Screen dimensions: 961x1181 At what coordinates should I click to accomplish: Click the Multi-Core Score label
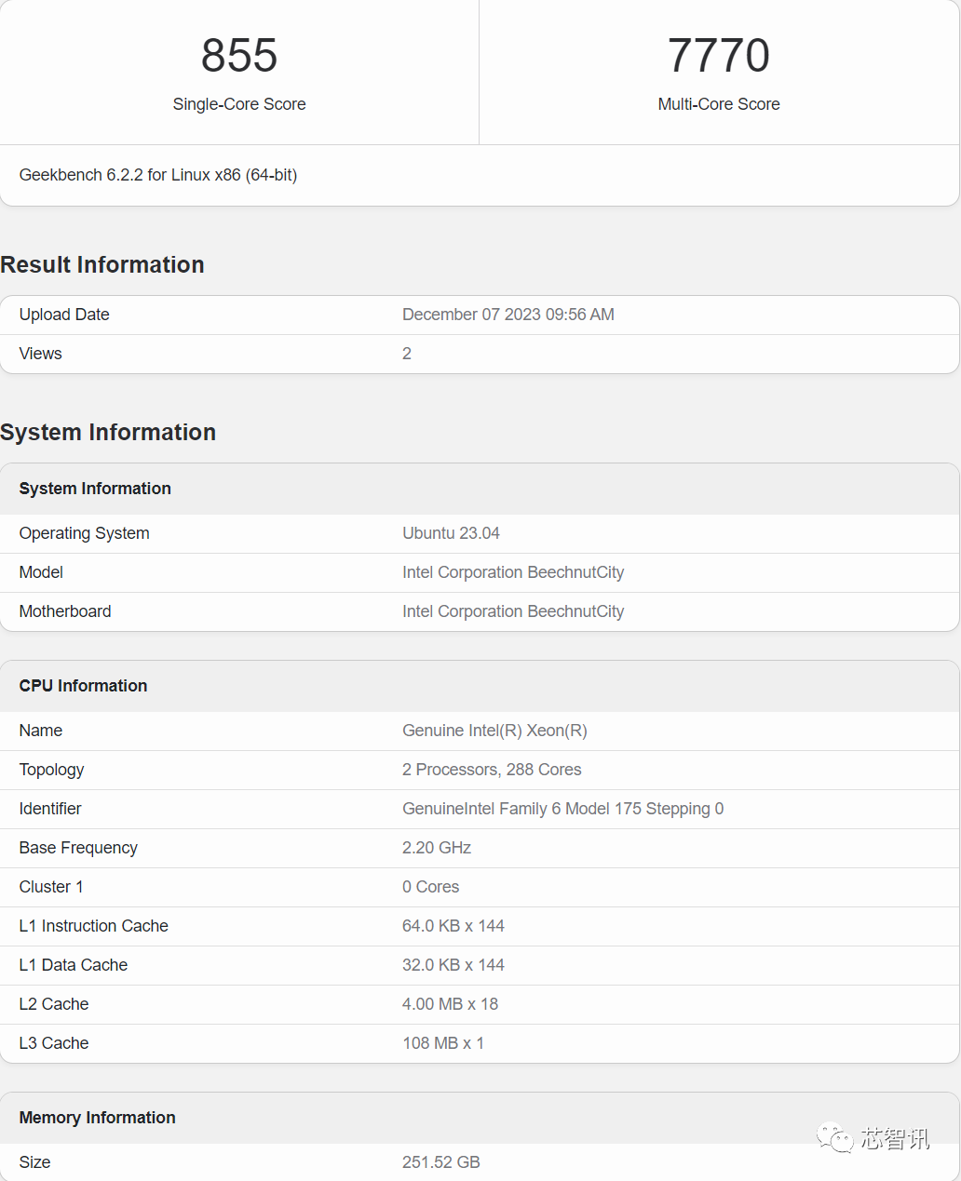coord(718,104)
